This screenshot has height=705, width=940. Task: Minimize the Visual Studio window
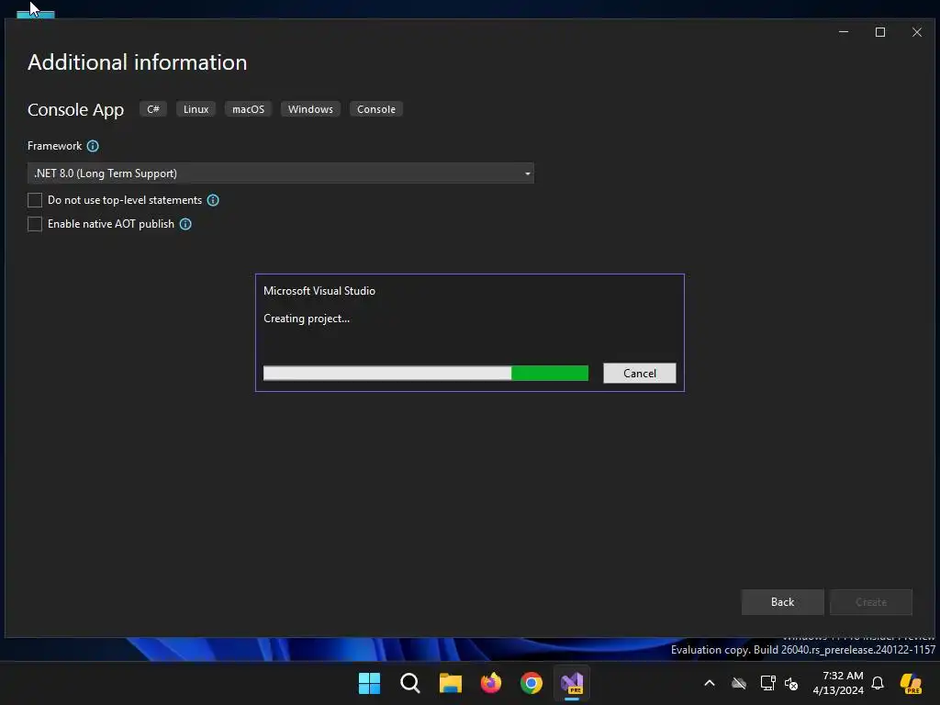click(x=844, y=32)
